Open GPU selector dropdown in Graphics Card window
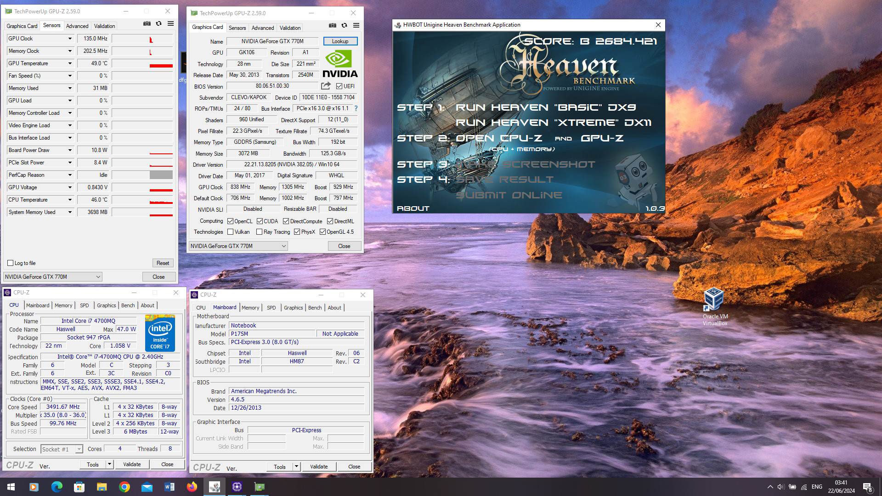Image resolution: width=882 pixels, height=496 pixels. 238,246
